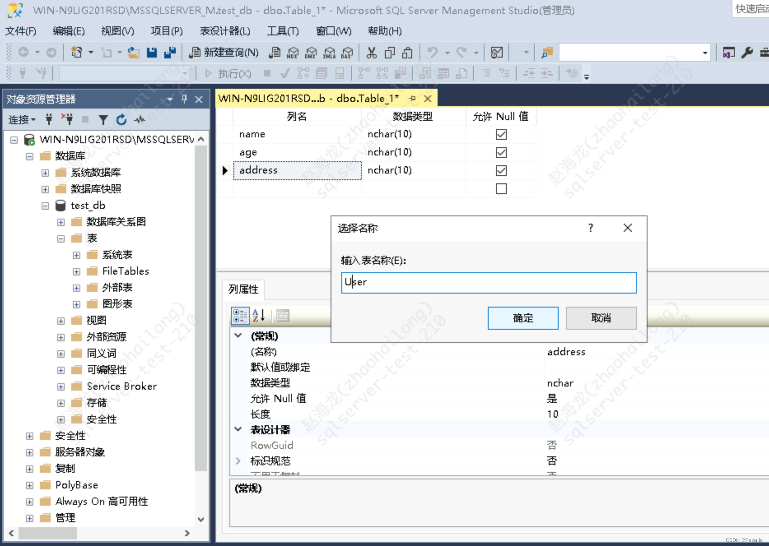
Task: Click the Undo arrow icon
Action: [x=432, y=52]
